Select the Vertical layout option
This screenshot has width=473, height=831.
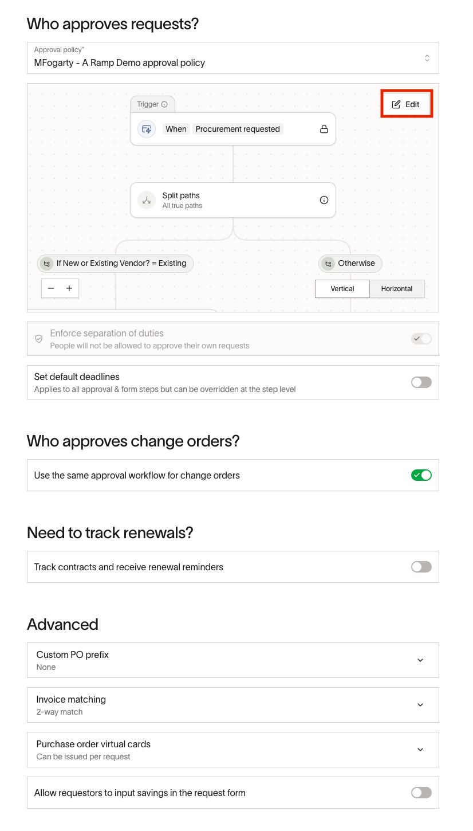click(x=342, y=289)
